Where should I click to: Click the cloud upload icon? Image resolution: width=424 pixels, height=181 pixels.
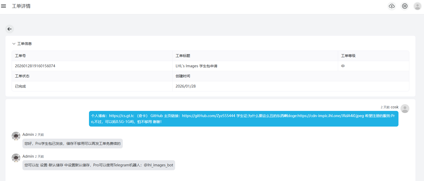pos(392,6)
